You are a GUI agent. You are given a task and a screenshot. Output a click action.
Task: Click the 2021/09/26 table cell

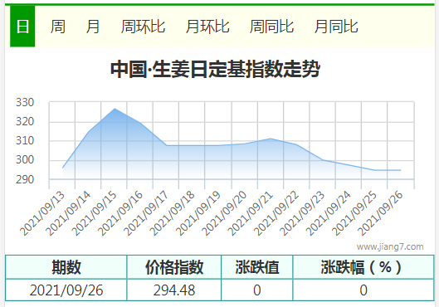66,290
